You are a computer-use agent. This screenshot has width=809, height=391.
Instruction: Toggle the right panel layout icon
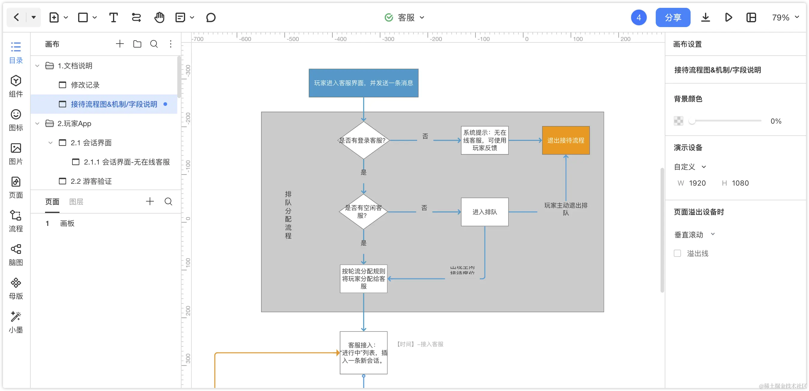751,18
